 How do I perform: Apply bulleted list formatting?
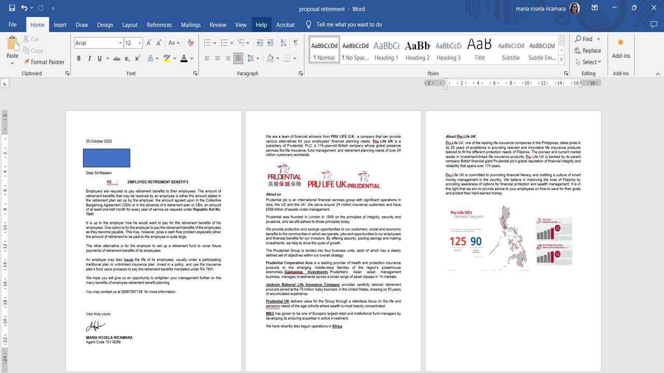click(x=207, y=43)
